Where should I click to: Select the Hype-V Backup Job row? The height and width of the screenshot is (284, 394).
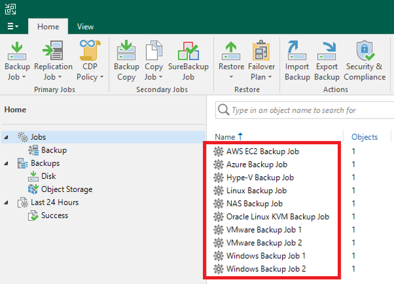coord(302,178)
